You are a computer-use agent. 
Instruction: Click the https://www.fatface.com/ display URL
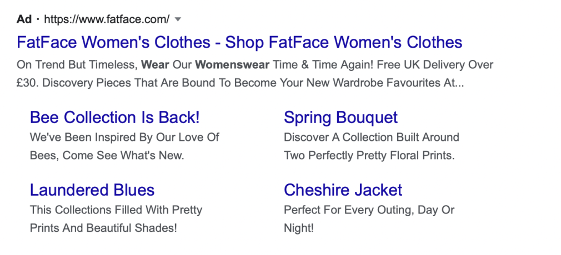tap(107, 19)
